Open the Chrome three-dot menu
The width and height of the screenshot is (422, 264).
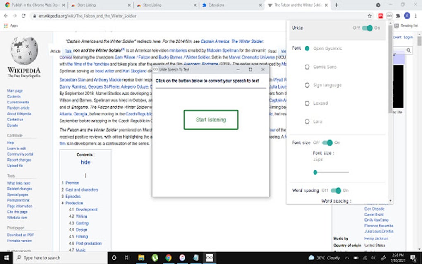pos(416,16)
